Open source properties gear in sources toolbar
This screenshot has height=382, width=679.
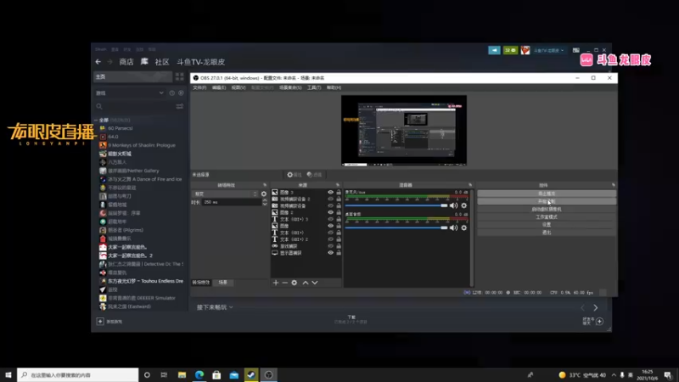tap(294, 283)
